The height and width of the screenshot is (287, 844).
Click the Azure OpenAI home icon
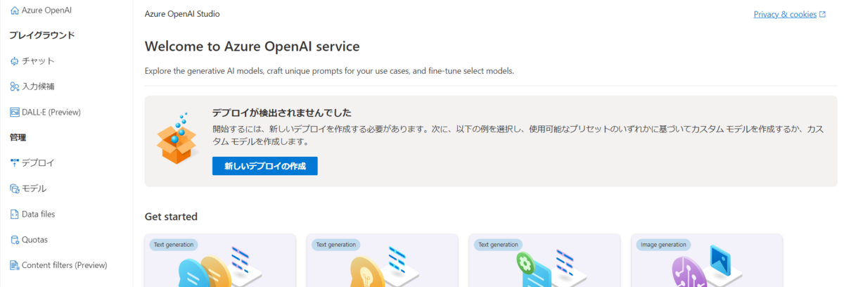coord(15,11)
